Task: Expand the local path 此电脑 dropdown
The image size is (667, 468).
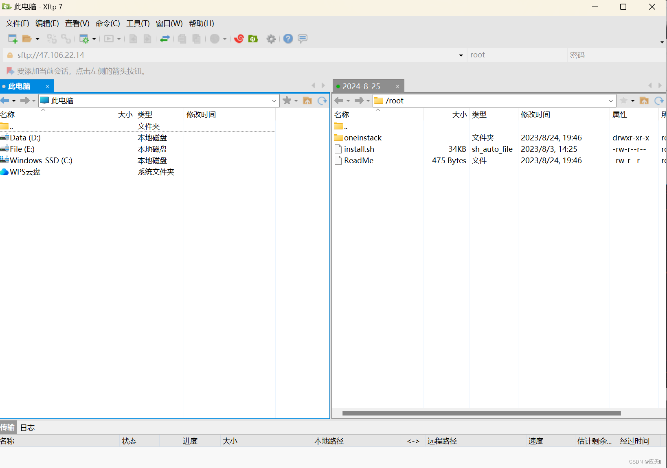Action: (274, 101)
